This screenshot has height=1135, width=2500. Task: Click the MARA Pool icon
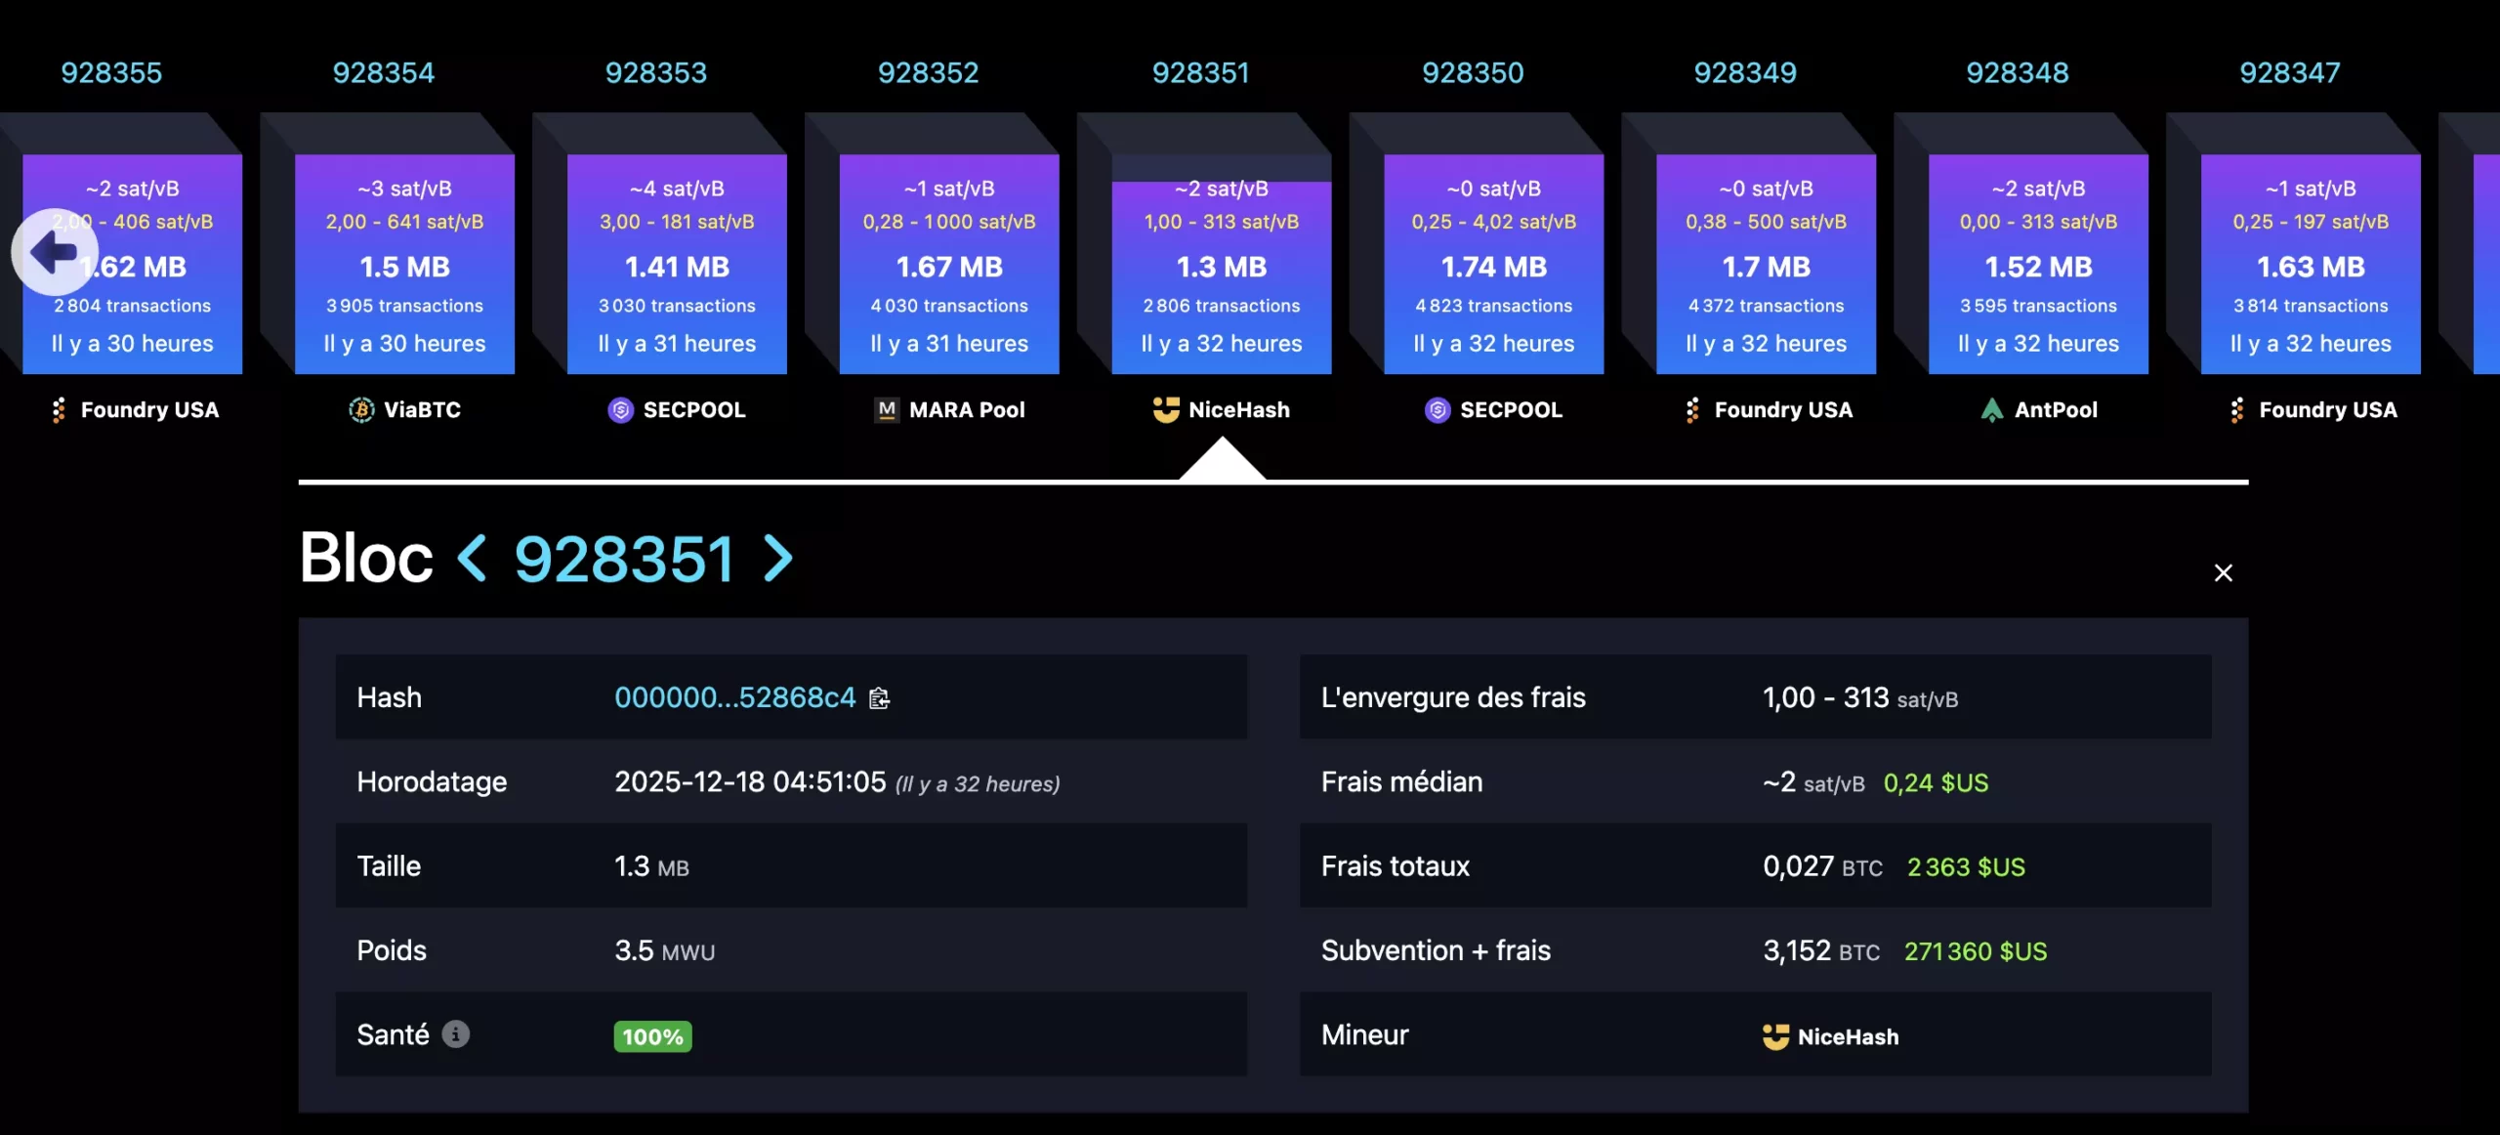886,410
